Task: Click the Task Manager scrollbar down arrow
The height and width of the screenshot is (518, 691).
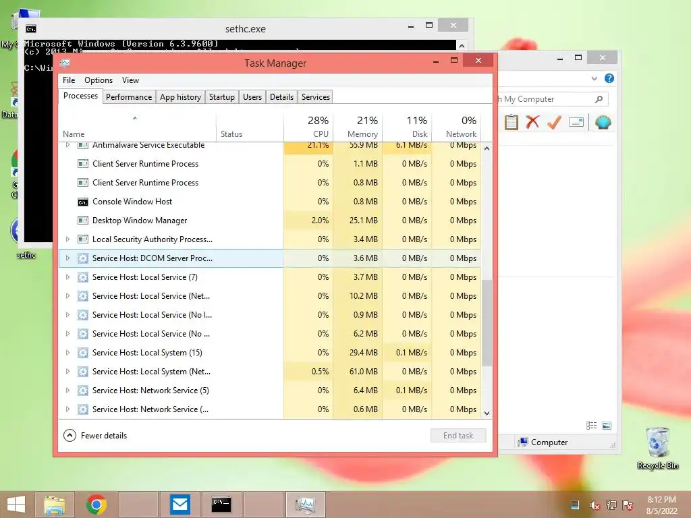Action: pyautogui.click(x=487, y=413)
